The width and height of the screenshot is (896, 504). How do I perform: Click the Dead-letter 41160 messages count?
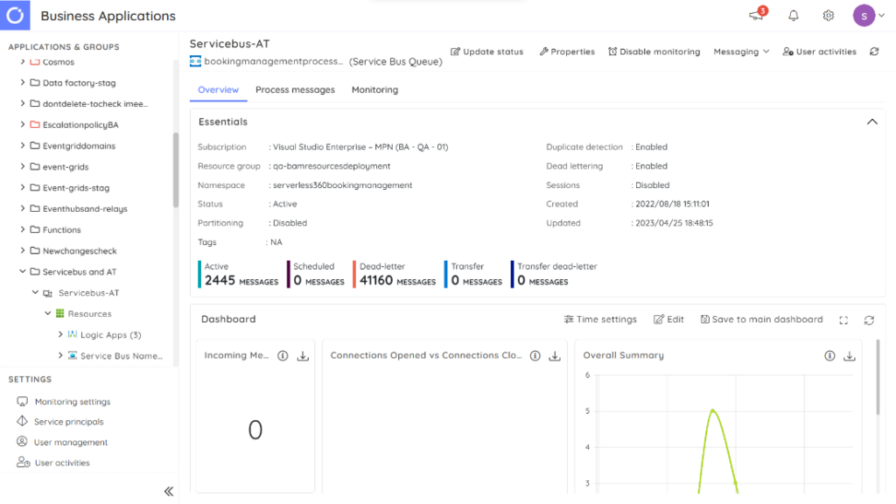(x=397, y=280)
